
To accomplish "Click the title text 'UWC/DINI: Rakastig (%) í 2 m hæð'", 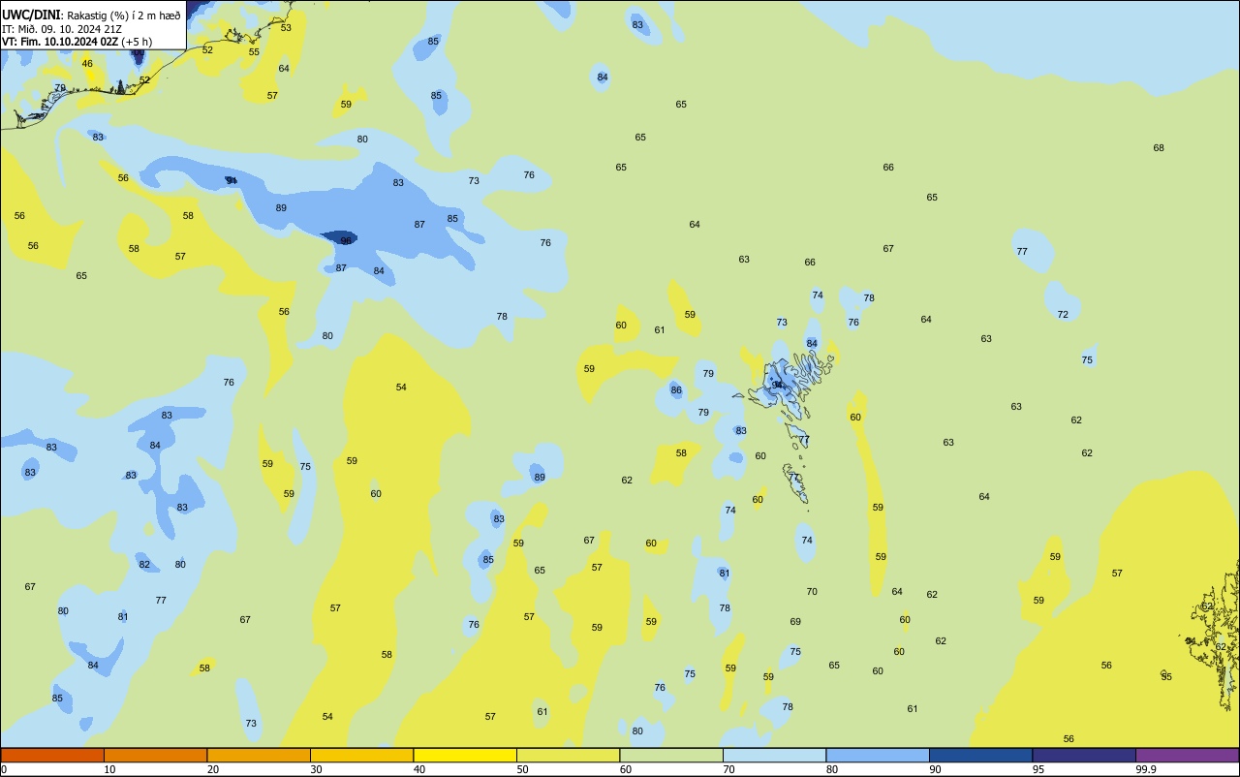I will [91, 16].
